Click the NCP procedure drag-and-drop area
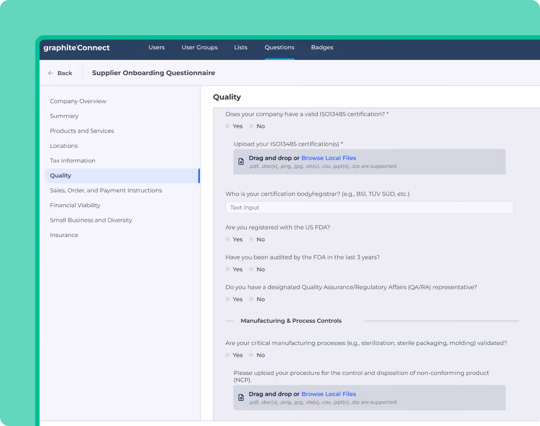The height and width of the screenshot is (426, 540). tap(369, 398)
